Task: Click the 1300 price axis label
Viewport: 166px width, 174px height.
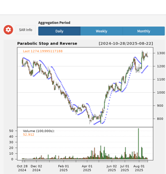Action: click(x=161, y=53)
